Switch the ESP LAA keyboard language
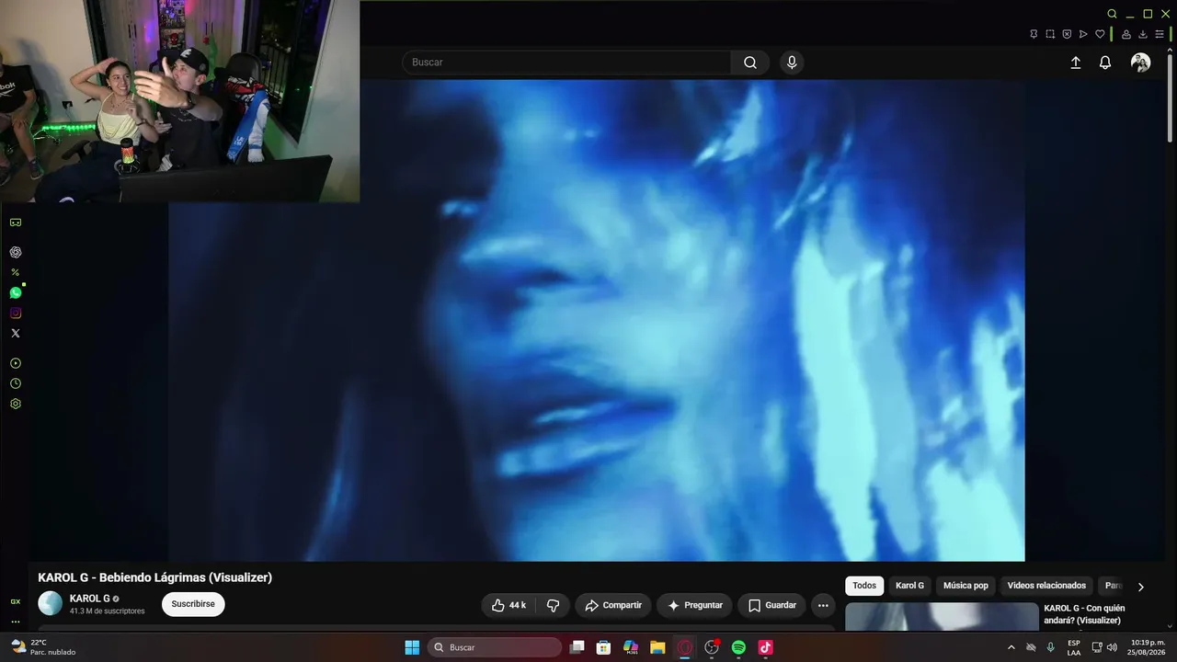 tap(1074, 647)
